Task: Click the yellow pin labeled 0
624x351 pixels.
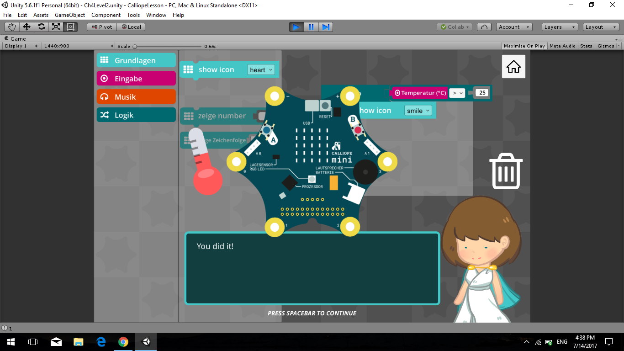Action: (237, 161)
